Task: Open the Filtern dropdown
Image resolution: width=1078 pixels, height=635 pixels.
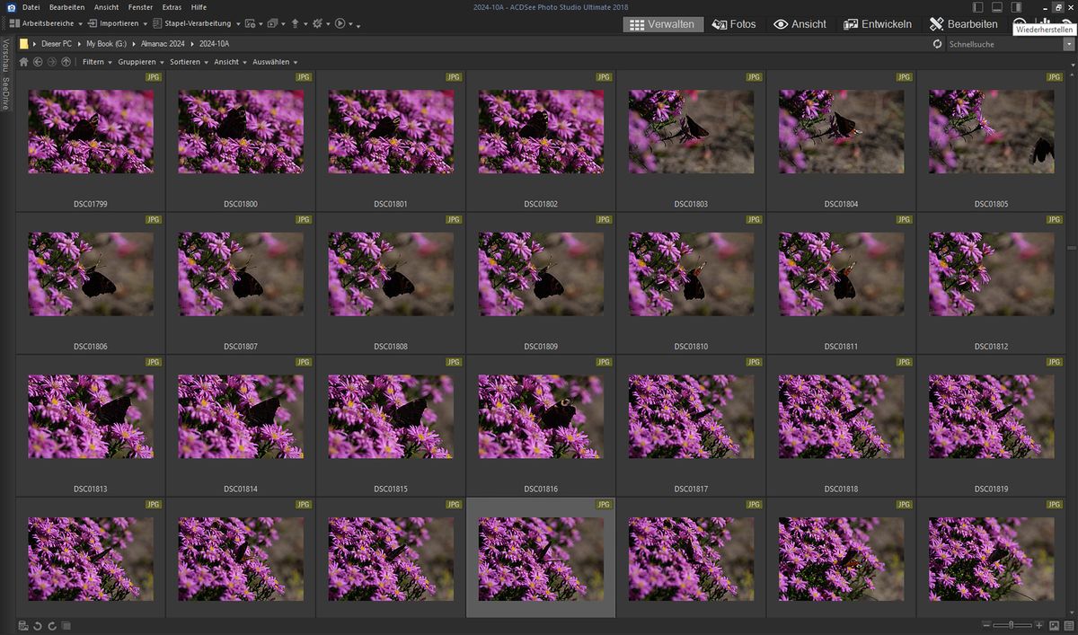Action: pyautogui.click(x=93, y=62)
